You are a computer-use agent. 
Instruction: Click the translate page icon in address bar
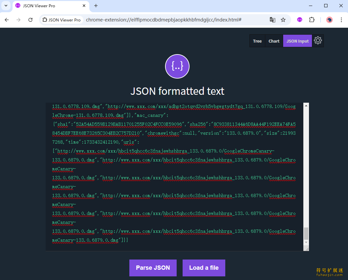[273, 20]
